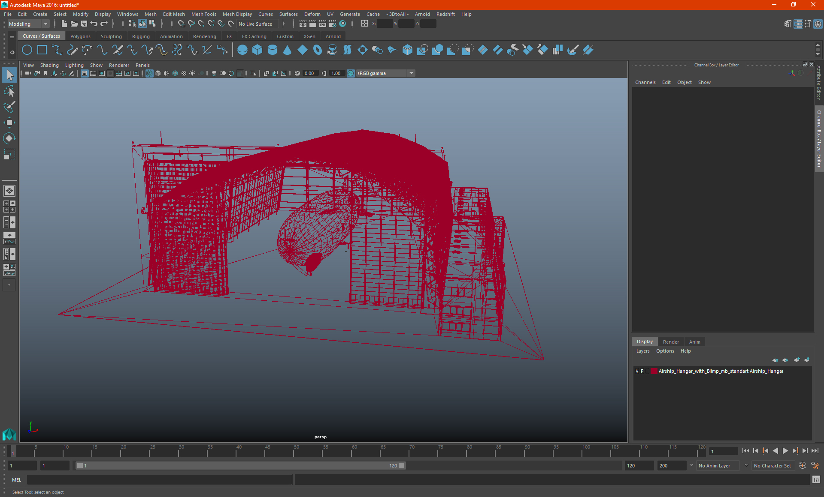Expand the sRGB gamma dropdown
The image size is (824, 497).
(x=411, y=73)
